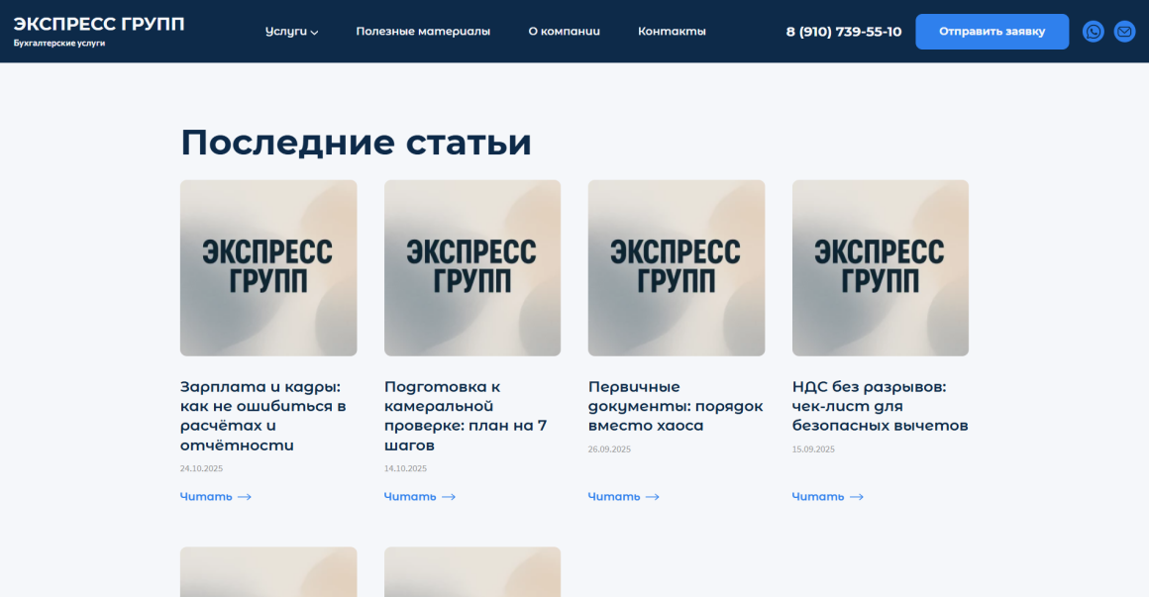
Task: Open article title Первичные документы
Action: (676, 406)
